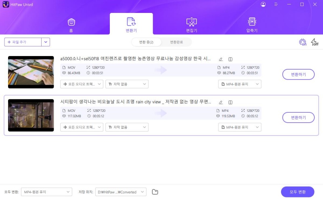323x199 pixels.
Task: Click the 86.43MB source size value
Action: (74, 73)
